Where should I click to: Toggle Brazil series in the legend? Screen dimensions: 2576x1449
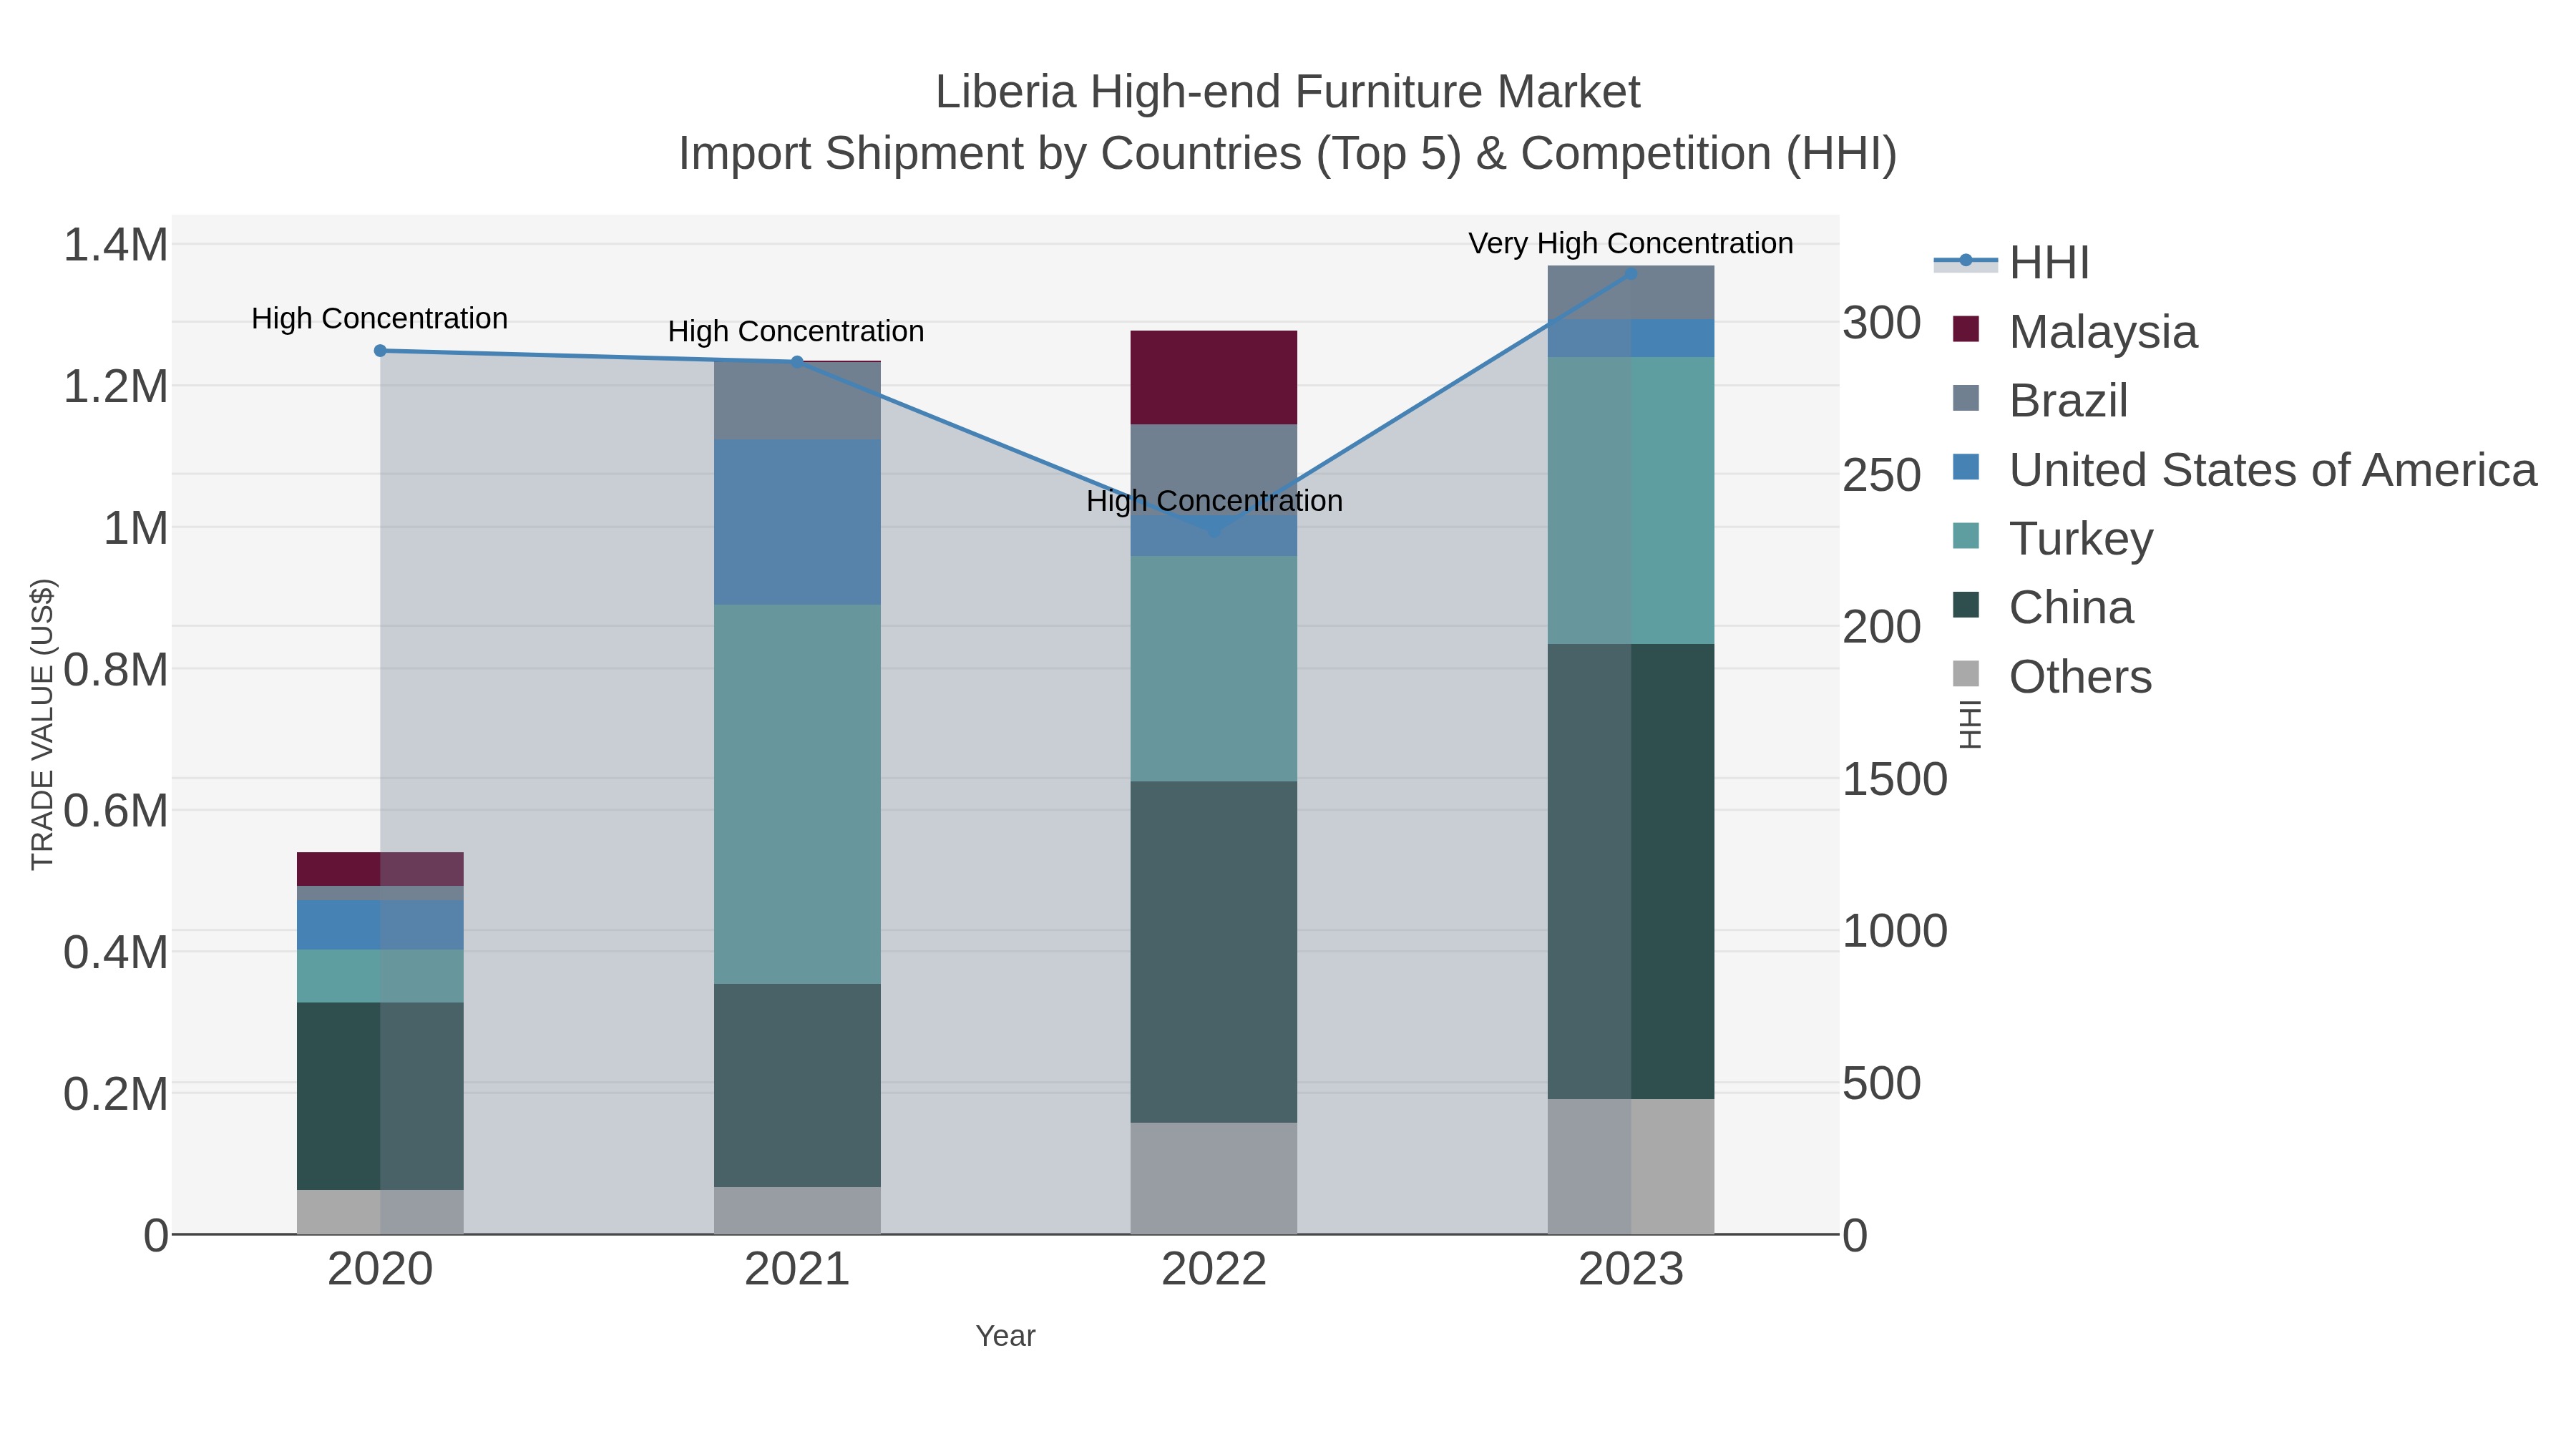[2040, 400]
